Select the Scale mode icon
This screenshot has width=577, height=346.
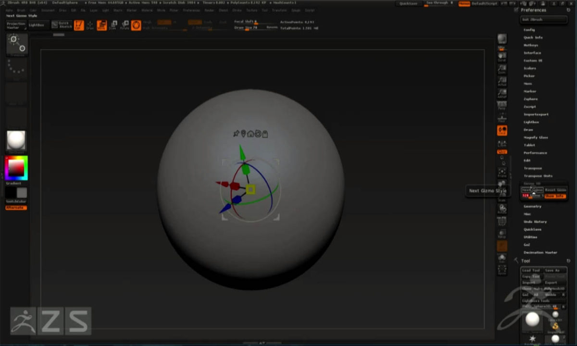click(114, 25)
